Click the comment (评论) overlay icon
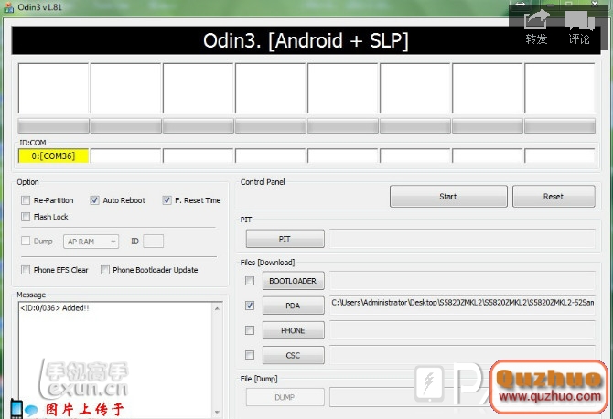Viewport: 613px width, 419px height. tap(579, 27)
